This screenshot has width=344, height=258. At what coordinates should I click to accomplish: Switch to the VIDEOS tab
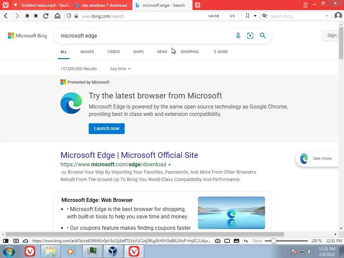click(x=114, y=52)
